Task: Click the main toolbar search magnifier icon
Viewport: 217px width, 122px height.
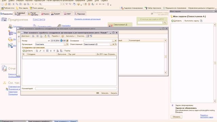Action: coord(40,4)
